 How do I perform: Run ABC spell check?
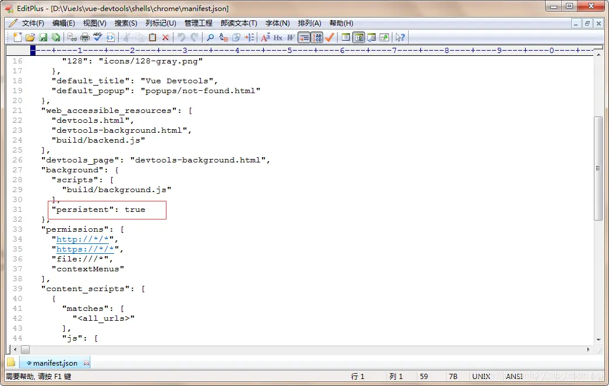tap(97, 37)
